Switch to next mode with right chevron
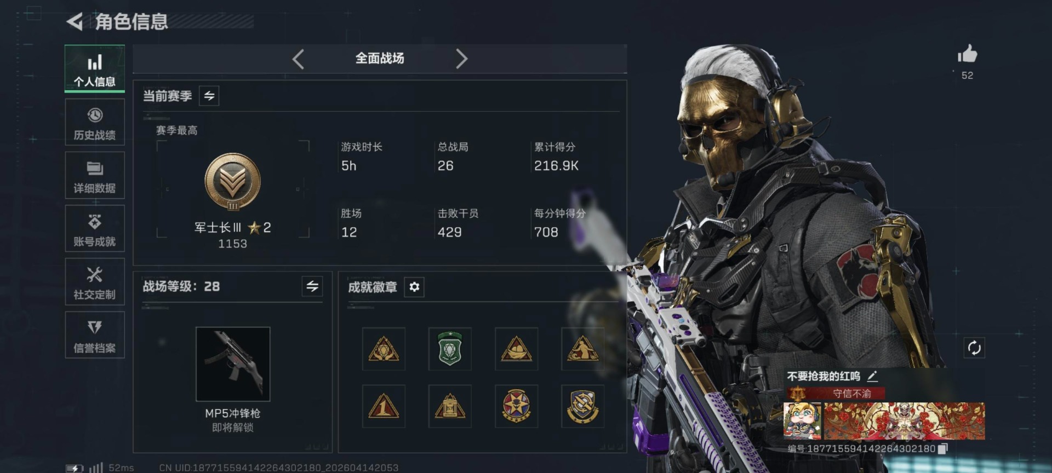This screenshot has width=1052, height=473. [461, 59]
